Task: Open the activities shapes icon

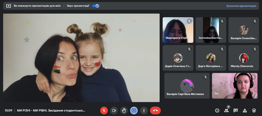Action: (245, 110)
